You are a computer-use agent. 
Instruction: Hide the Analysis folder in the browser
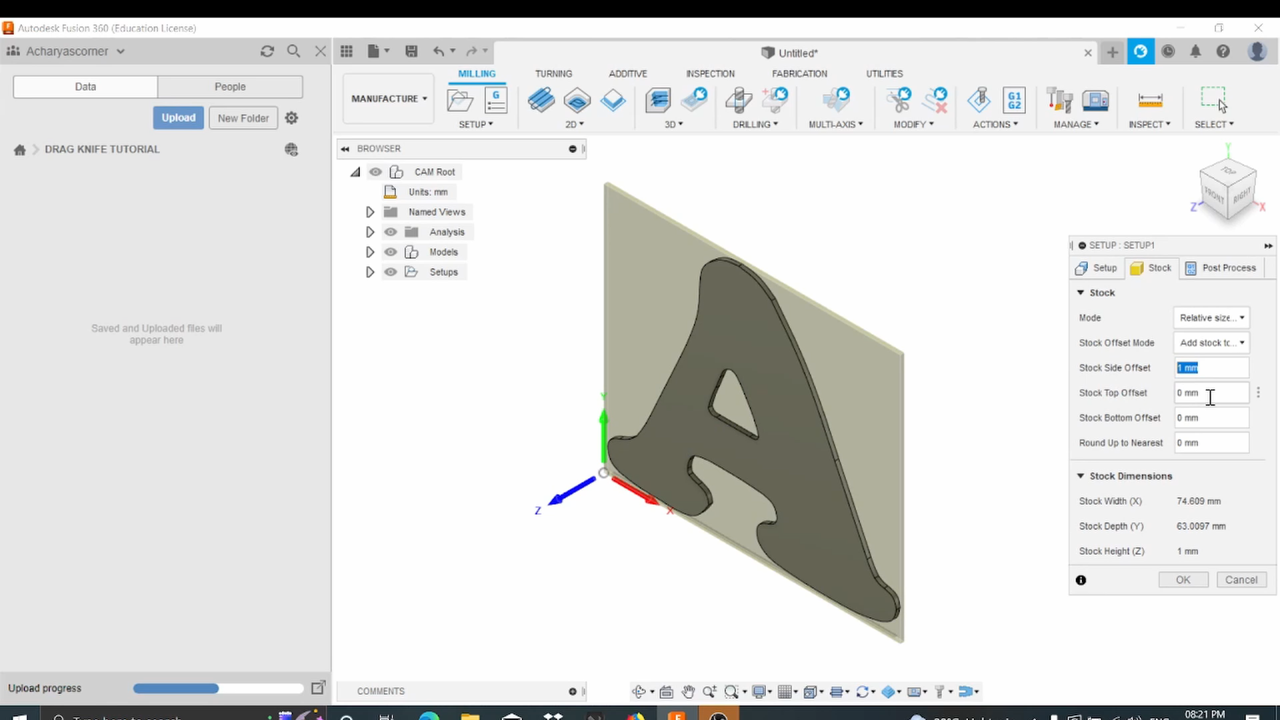coord(391,231)
